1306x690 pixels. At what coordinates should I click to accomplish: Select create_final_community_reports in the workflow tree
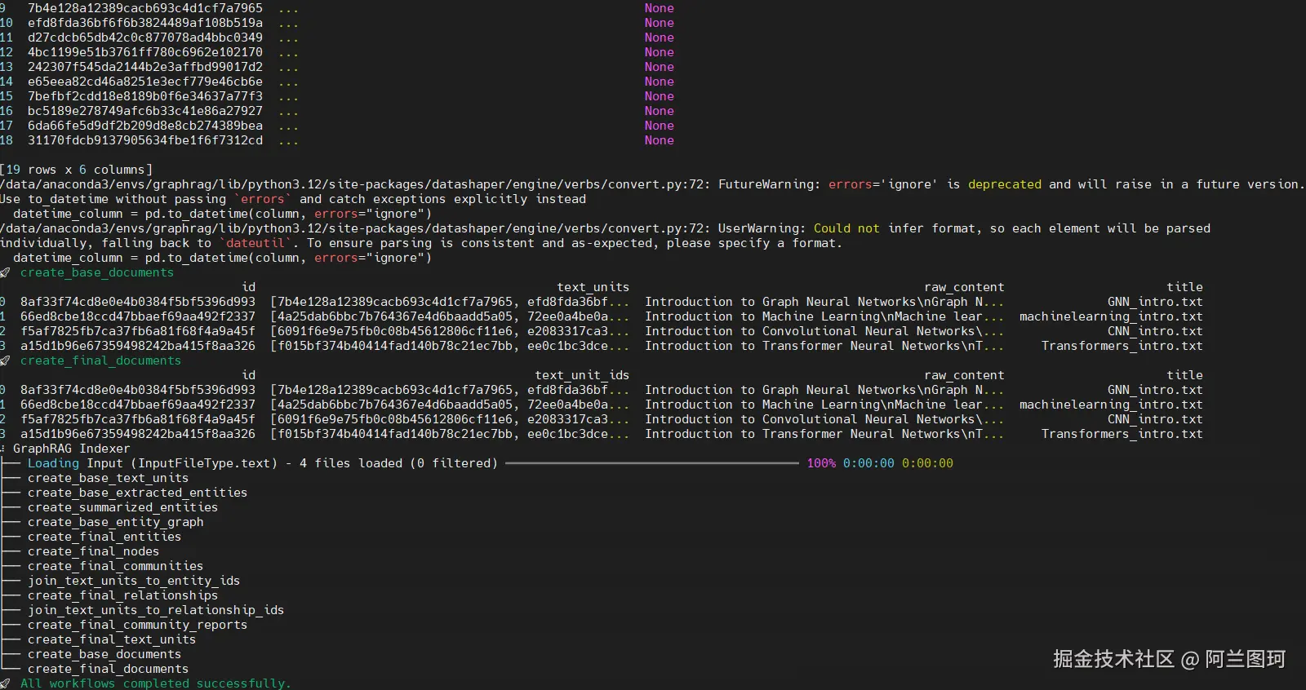coord(137,625)
